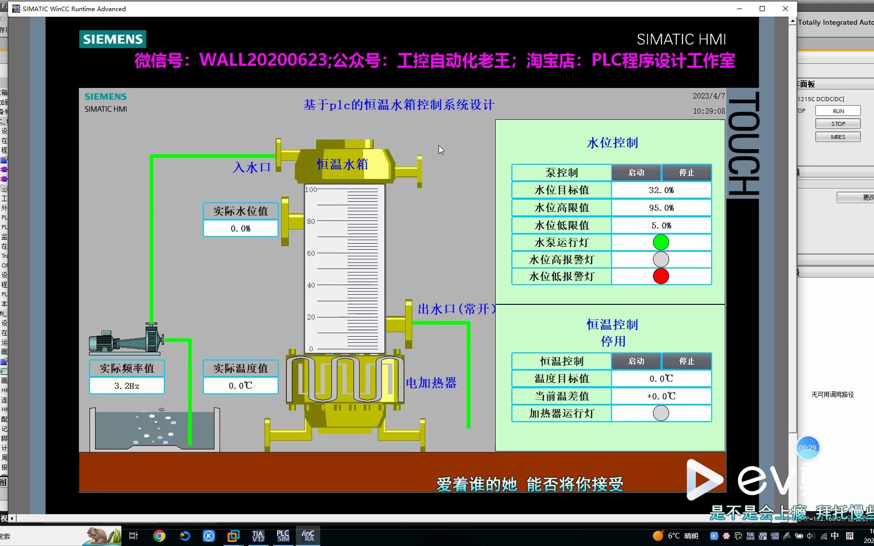Click the network icon in system tray

pos(823,536)
